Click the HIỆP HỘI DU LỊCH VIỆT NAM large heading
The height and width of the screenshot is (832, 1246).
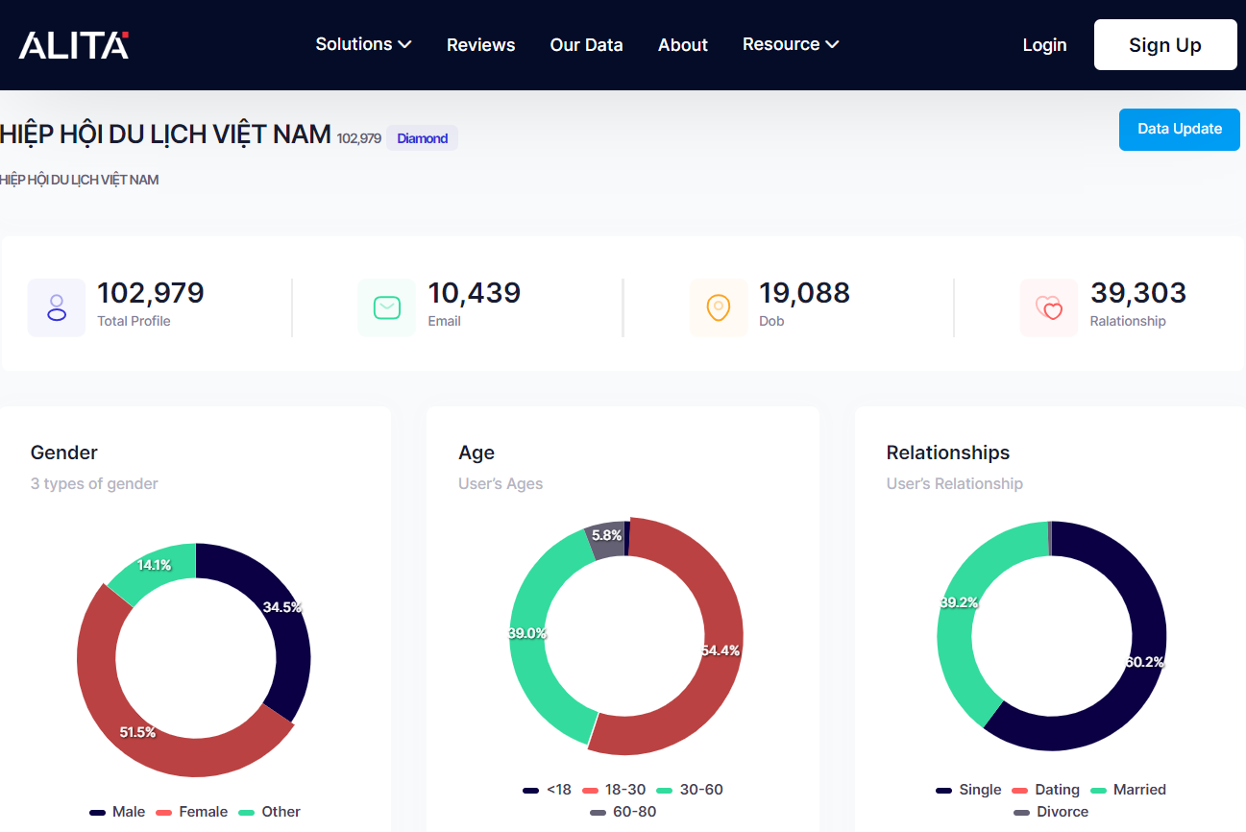(x=165, y=135)
